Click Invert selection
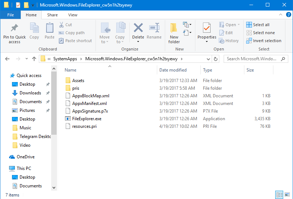 (264, 41)
